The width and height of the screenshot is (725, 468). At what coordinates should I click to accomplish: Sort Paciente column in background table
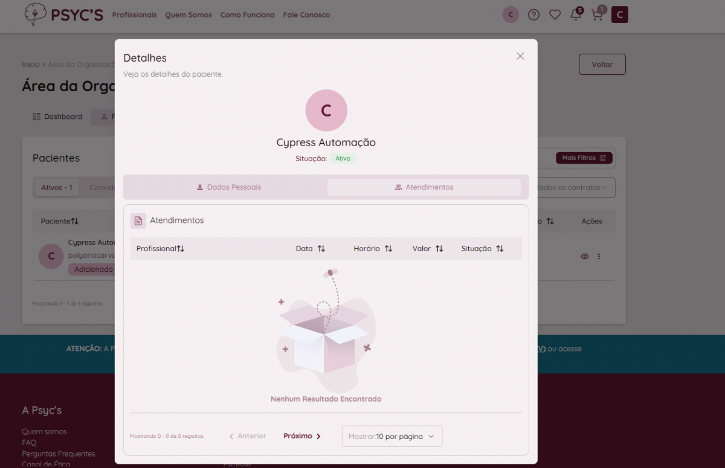click(75, 222)
